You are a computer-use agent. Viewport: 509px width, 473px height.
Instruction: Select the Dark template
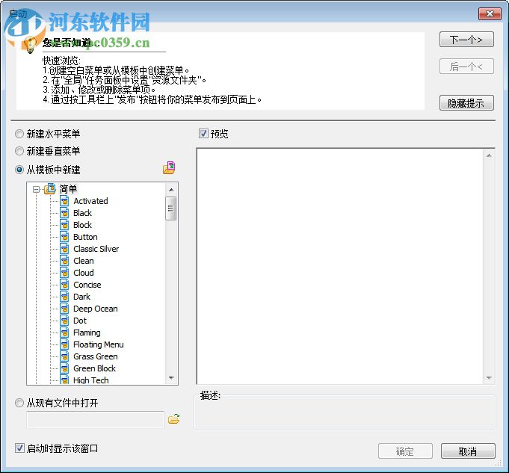(x=81, y=297)
